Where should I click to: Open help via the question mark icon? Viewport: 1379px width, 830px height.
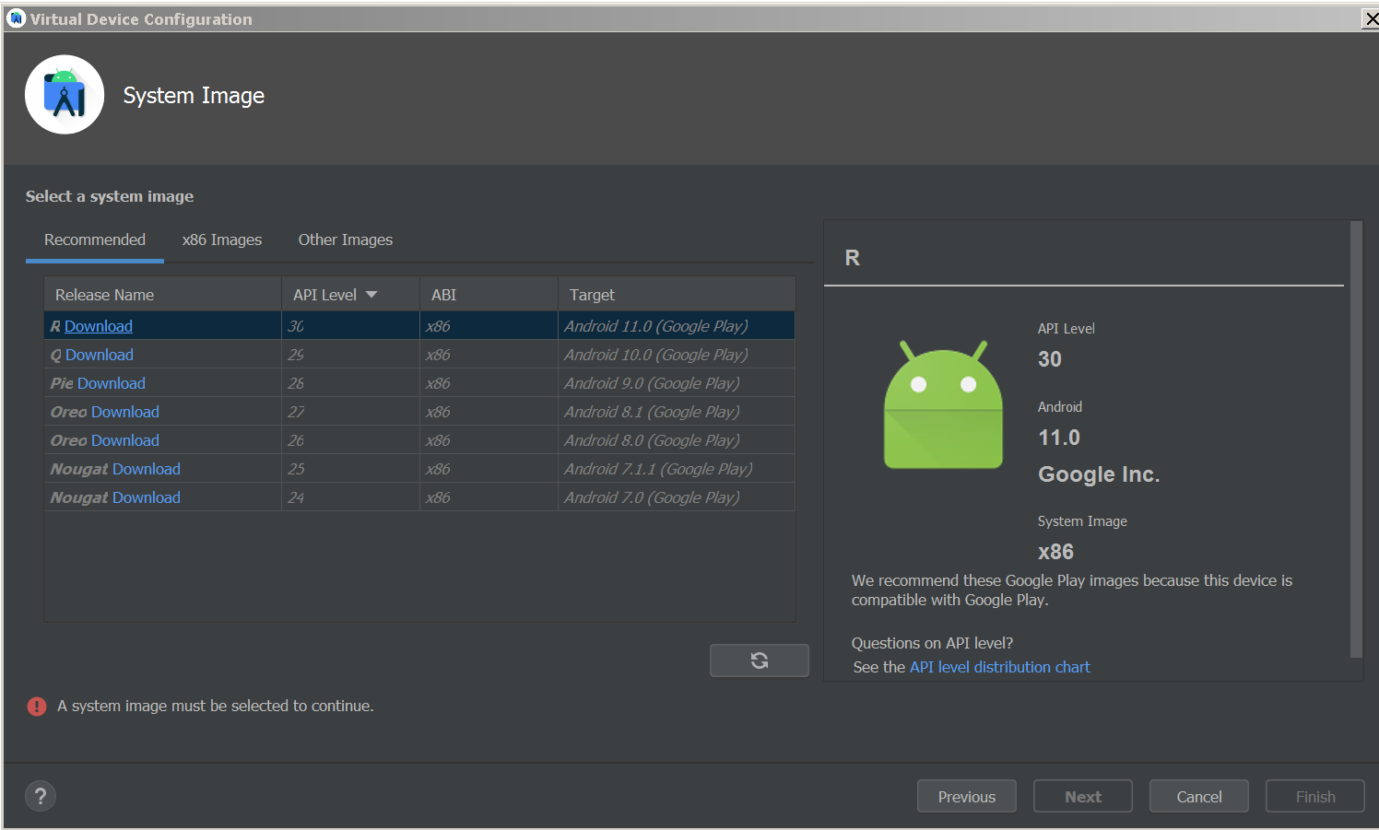click(x=41, y=796)
